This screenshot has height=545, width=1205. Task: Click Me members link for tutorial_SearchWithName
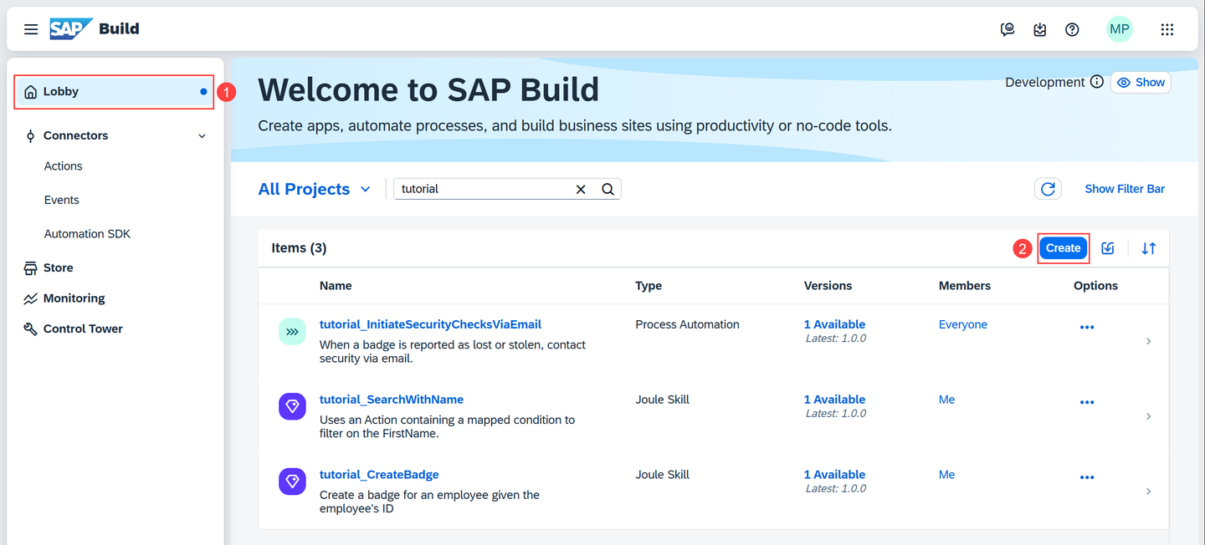point(946,400)
